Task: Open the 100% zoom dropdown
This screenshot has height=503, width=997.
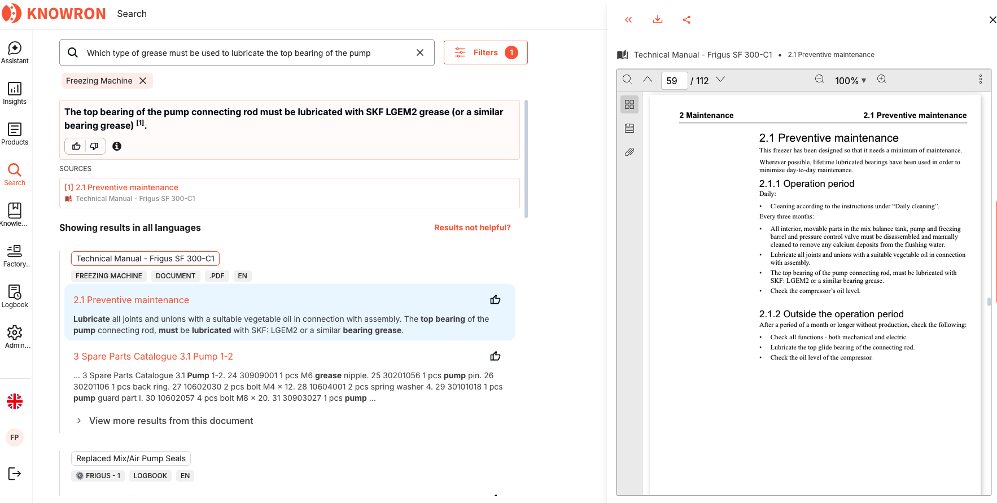Action: (850, 81)
